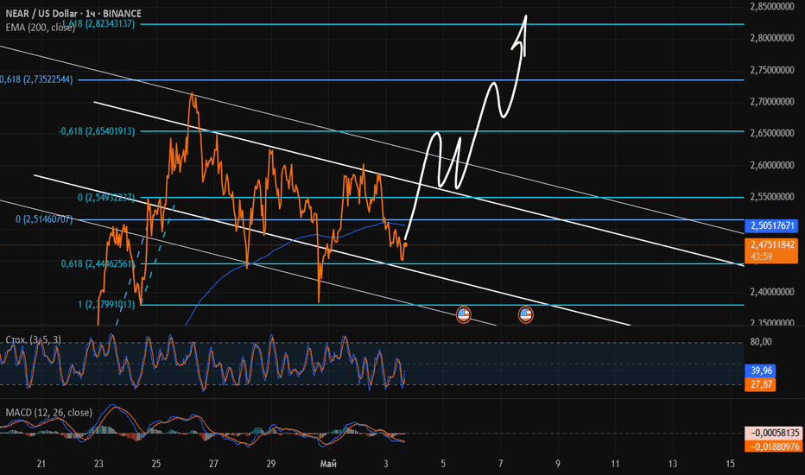Click the price axis value 2,70000000

(771, 102)
